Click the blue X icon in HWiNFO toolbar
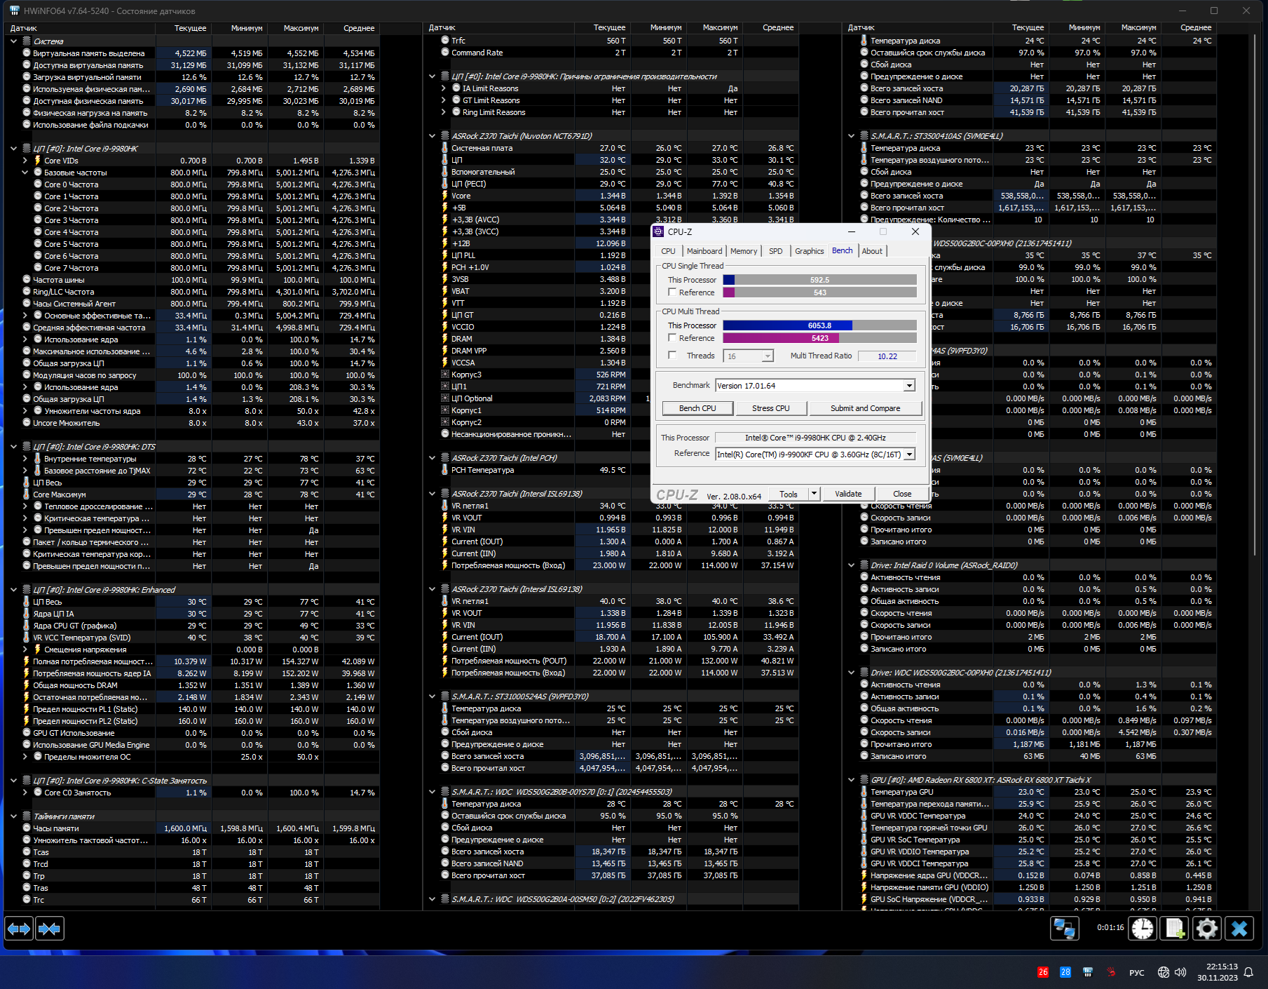This screenshot has width=1268, height=989. point(1239,929)
